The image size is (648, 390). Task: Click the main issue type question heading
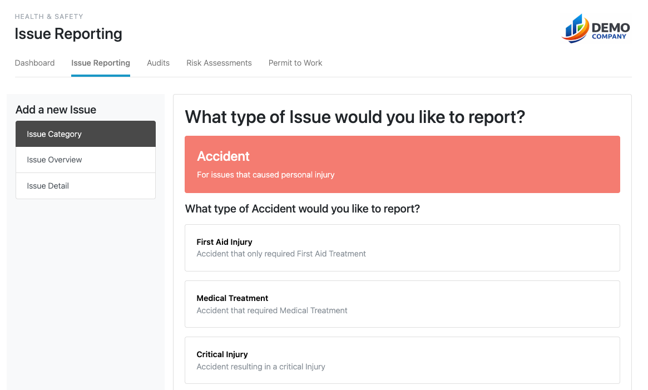coord(355,117)
